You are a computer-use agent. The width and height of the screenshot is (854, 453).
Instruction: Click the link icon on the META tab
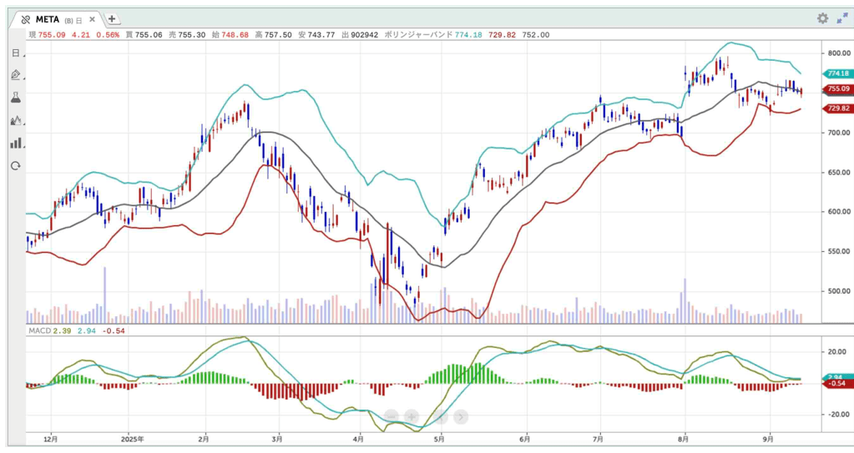26,19
